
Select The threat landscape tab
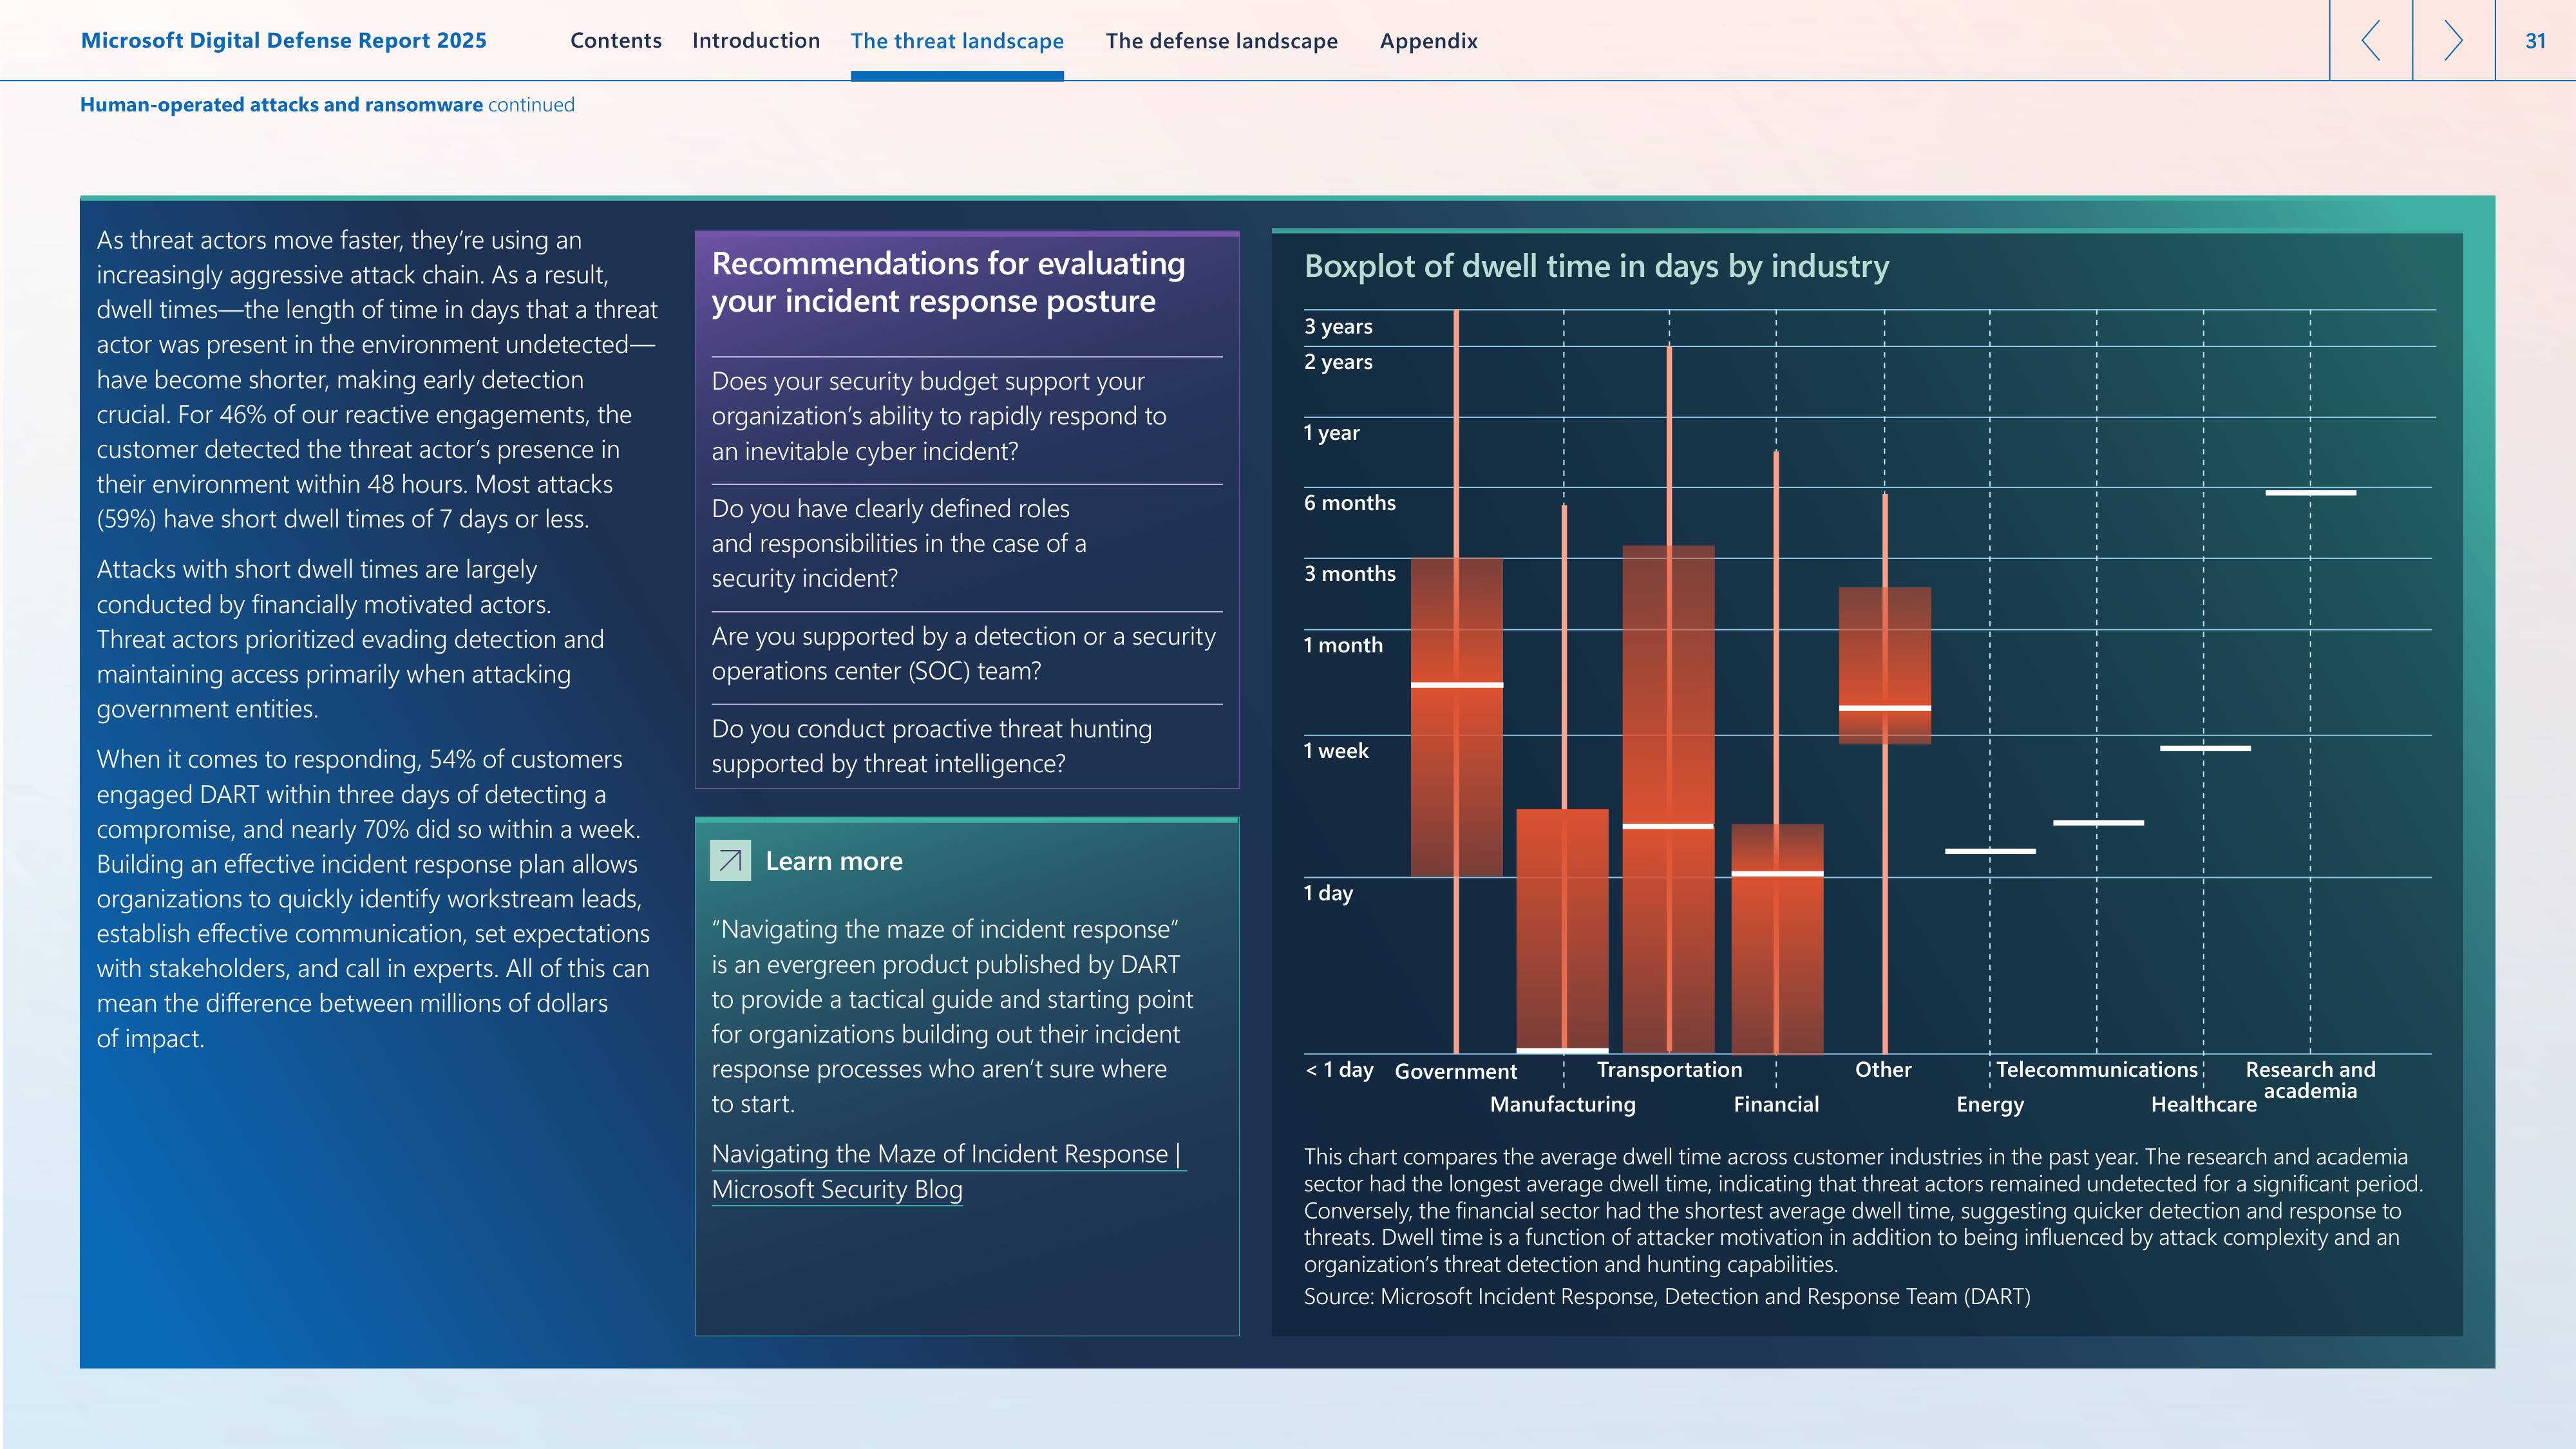coord(957,41)
